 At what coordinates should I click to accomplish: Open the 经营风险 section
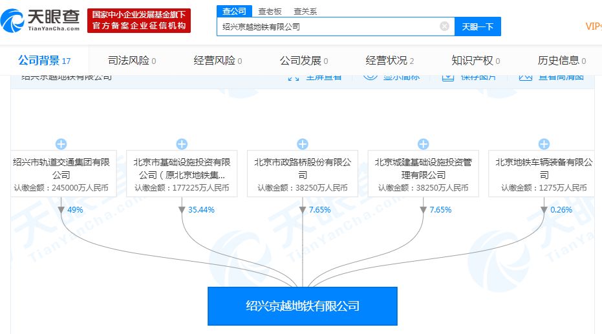(x=218, y=61)
